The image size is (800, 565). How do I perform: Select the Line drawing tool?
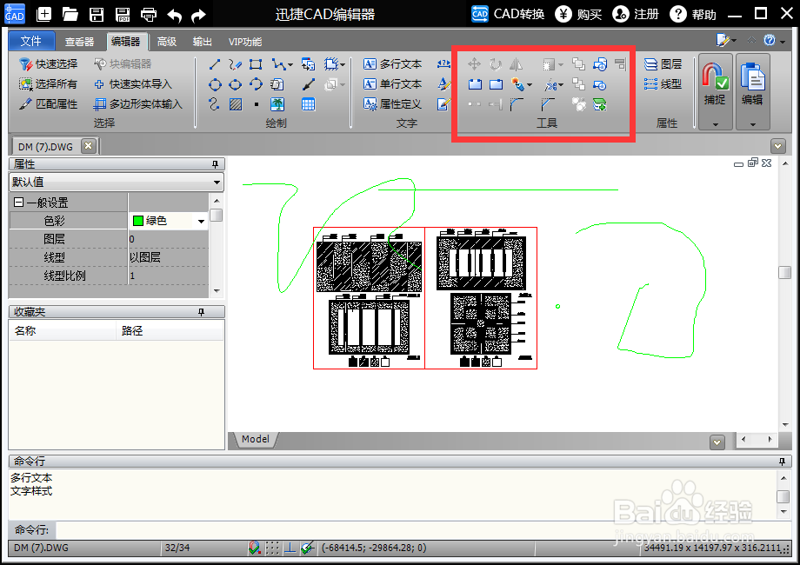point(215,64)
